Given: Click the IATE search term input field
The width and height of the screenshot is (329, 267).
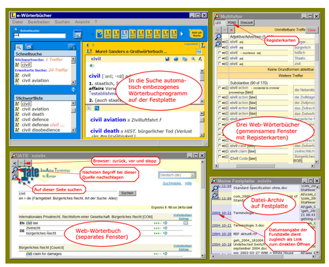Looking at the screenshot, I should (x=68, y=193).
